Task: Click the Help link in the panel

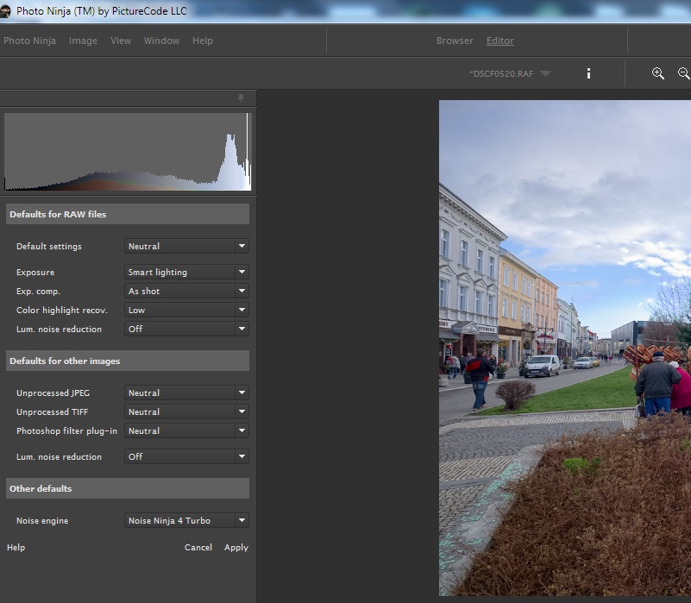Action: (16, 548)
